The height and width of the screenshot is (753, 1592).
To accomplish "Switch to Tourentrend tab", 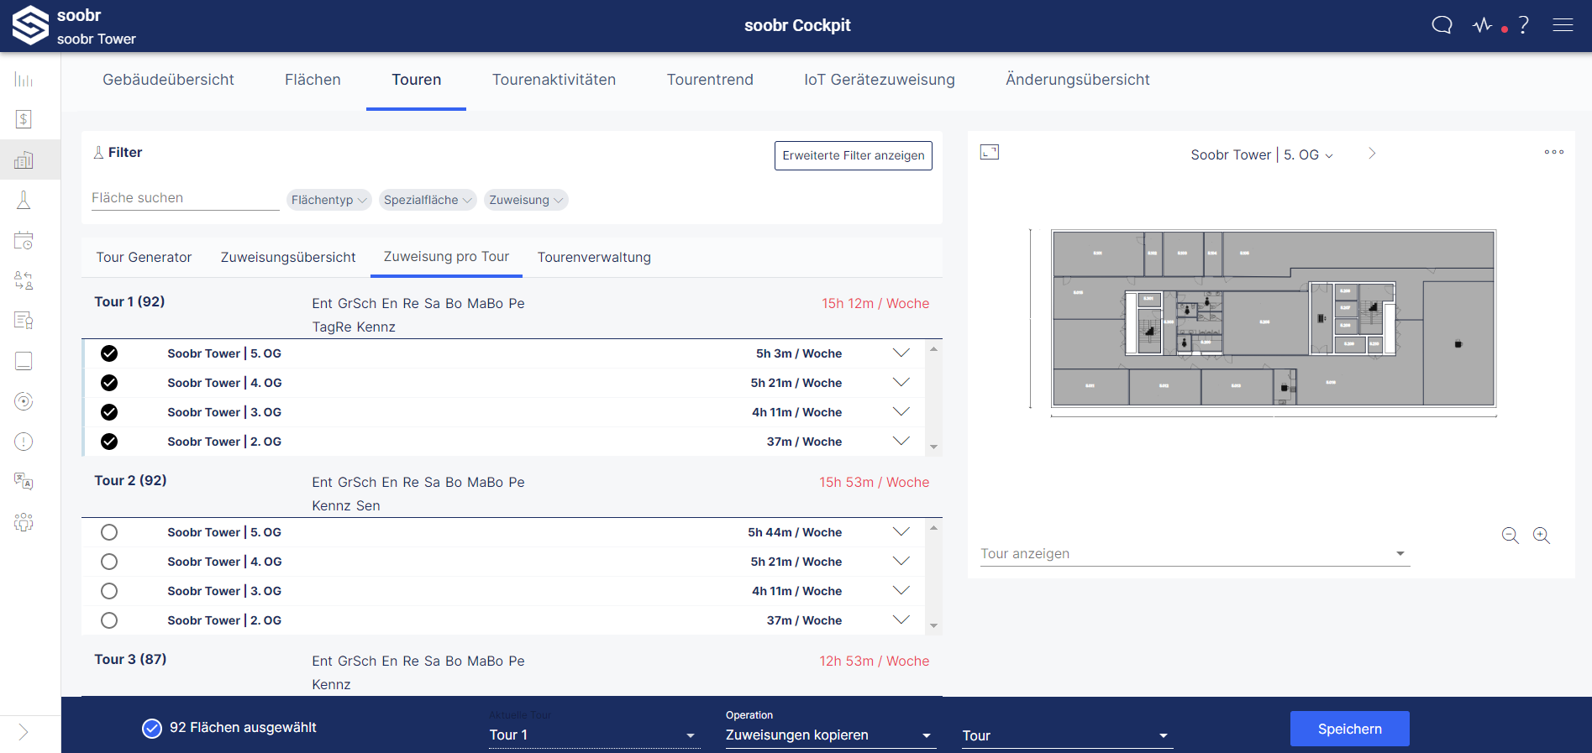I will [x=710, y=80].
